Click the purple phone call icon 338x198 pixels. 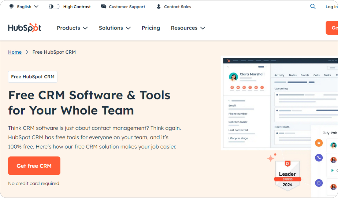click(x=319, y=158)
